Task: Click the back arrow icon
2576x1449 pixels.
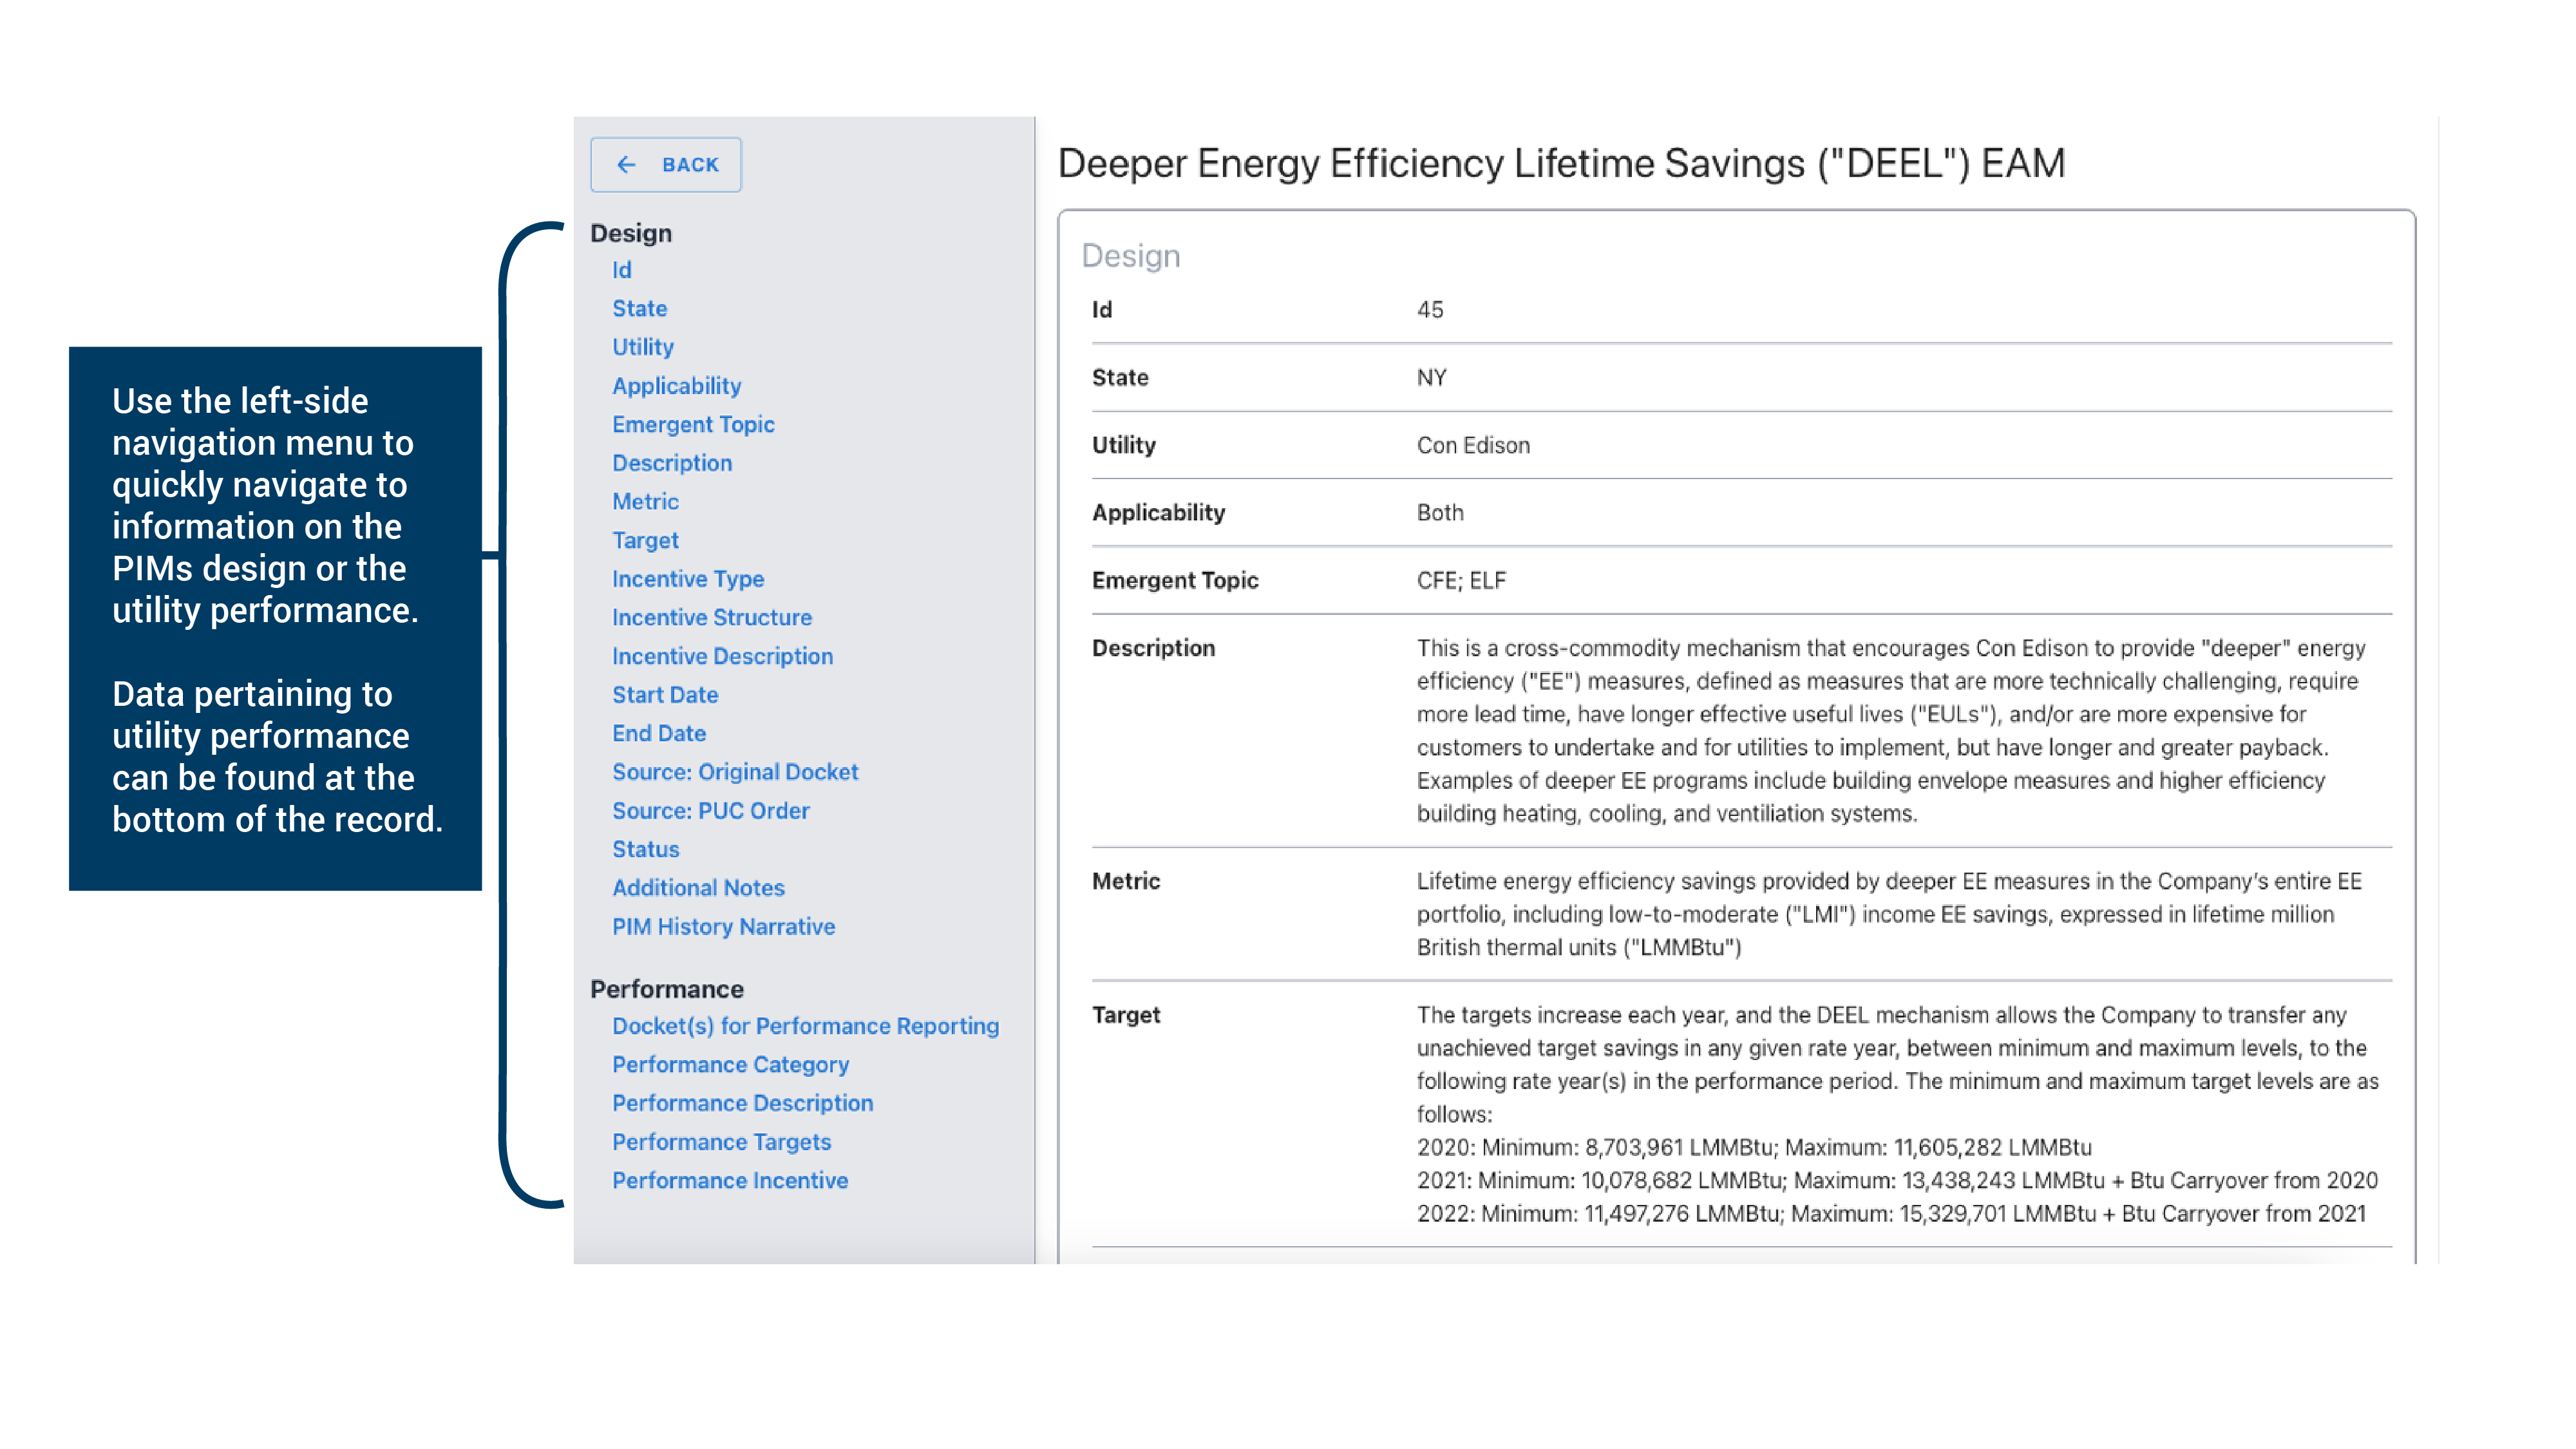Action: click(626, 165)
